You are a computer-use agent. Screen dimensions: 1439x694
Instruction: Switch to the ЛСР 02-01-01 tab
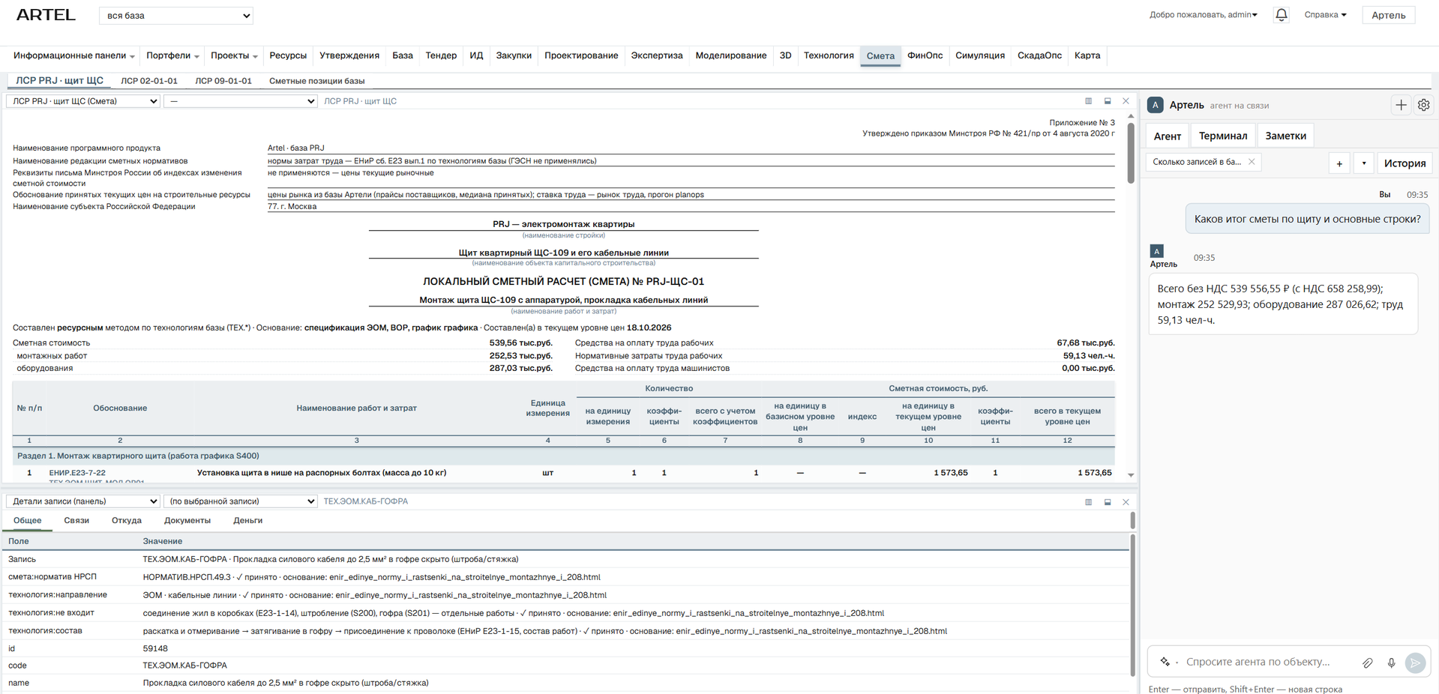(x=149, y=81)
